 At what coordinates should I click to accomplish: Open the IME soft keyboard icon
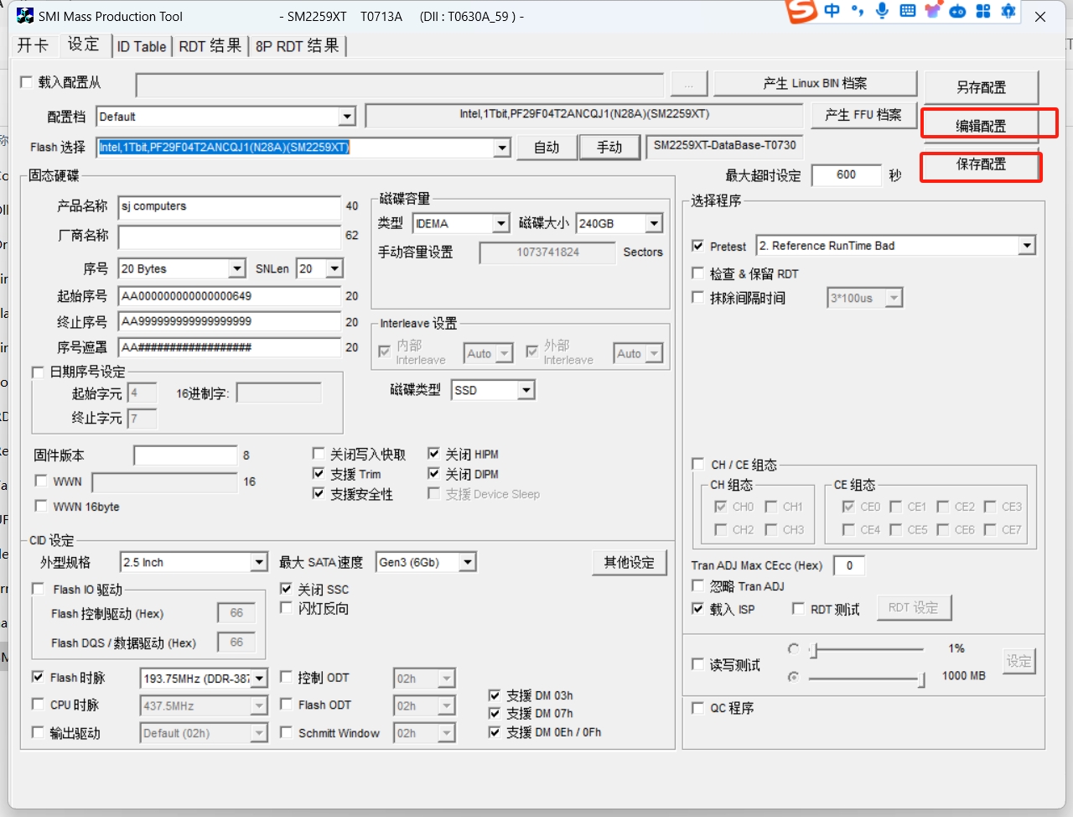click(907, 11)
